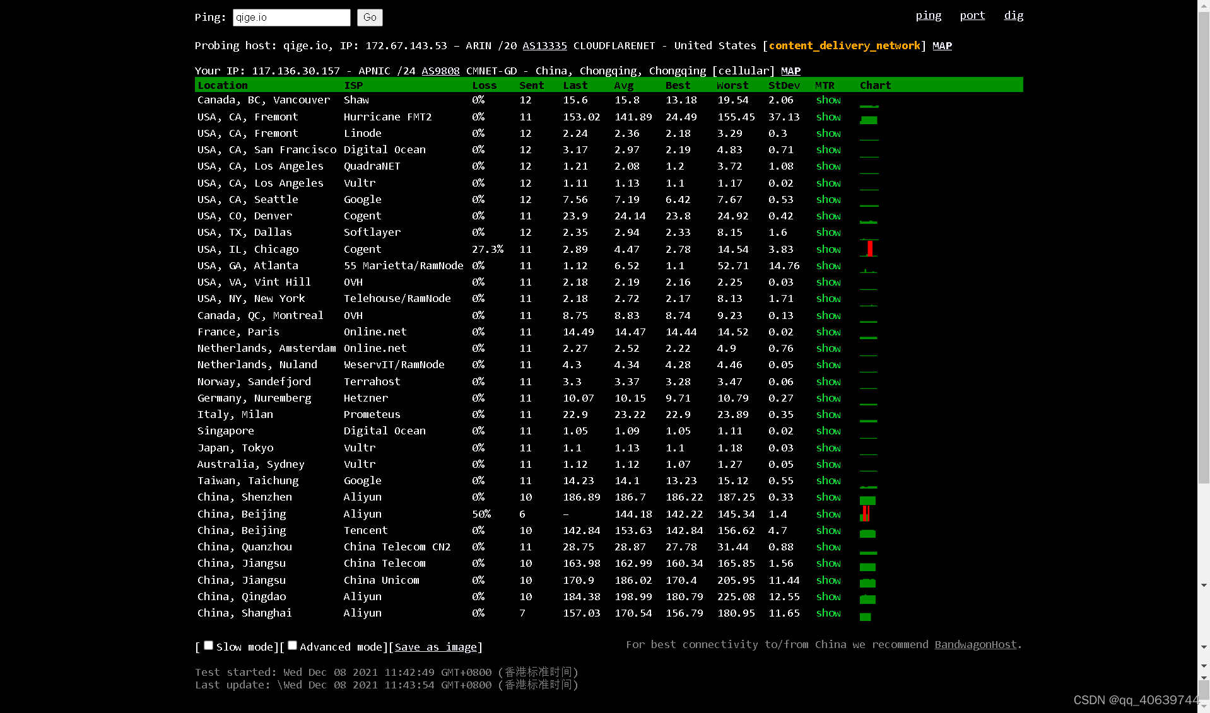Screen dimensions: 1210x713
Task: Show MTR for Amsterdam Online.net row
Action: coord(828,348)
